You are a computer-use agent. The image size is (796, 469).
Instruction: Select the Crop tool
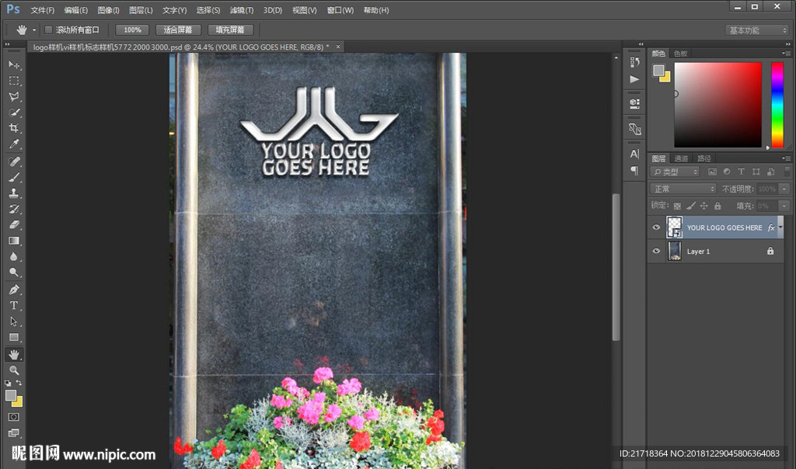(14, 128)
